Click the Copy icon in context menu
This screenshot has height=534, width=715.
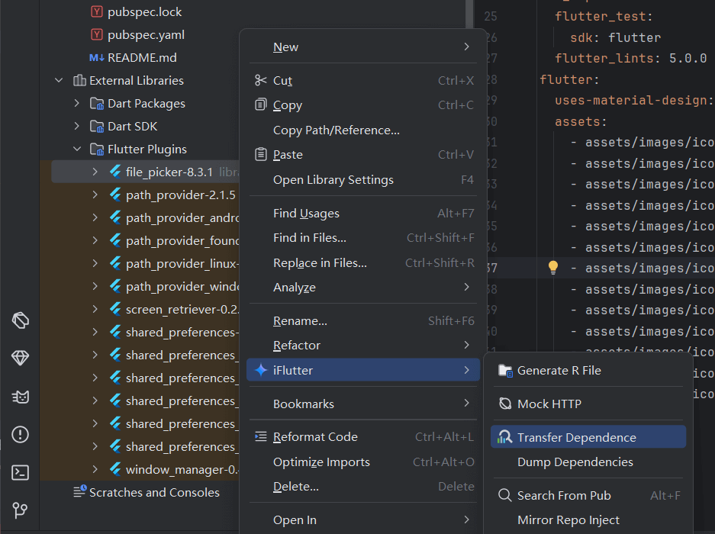[x=260, y=105]
